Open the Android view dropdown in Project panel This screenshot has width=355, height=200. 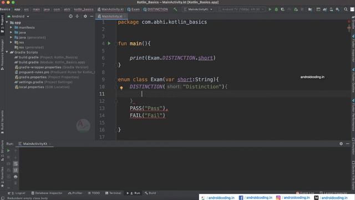18,16
